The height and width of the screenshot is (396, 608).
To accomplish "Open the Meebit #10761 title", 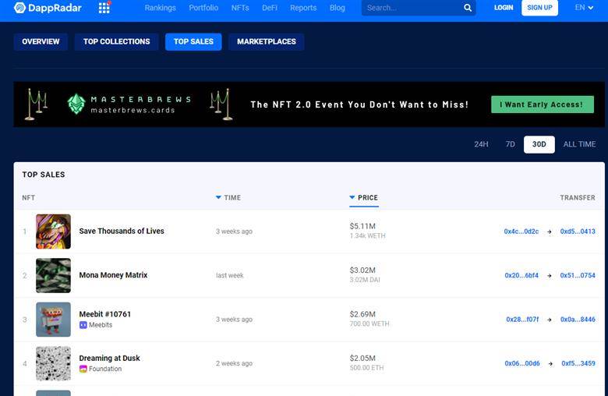I will (104, 314).
